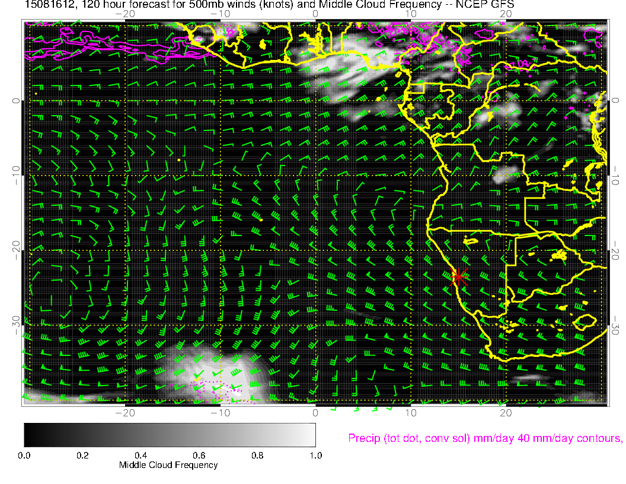Select the colorbar tick label 1.0

click(315, 456)
